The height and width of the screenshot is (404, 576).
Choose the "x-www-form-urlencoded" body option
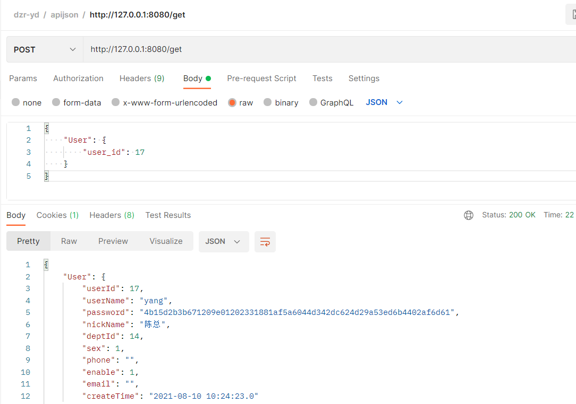(x=164, y=102)
